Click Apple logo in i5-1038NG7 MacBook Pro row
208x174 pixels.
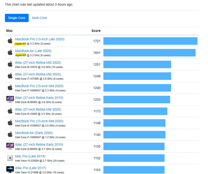click(x=10, y=123)
